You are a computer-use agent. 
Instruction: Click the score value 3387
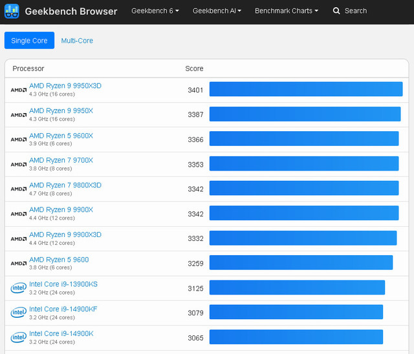(195, 114)
